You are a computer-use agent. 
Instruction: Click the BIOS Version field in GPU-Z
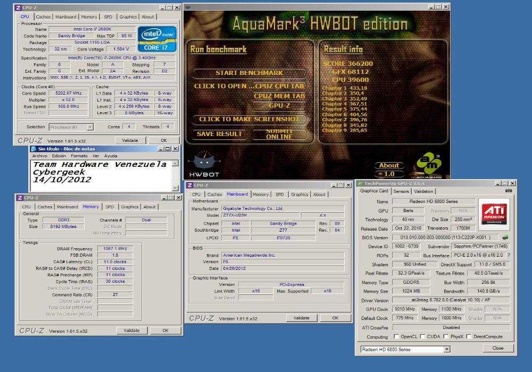(446, 238)
